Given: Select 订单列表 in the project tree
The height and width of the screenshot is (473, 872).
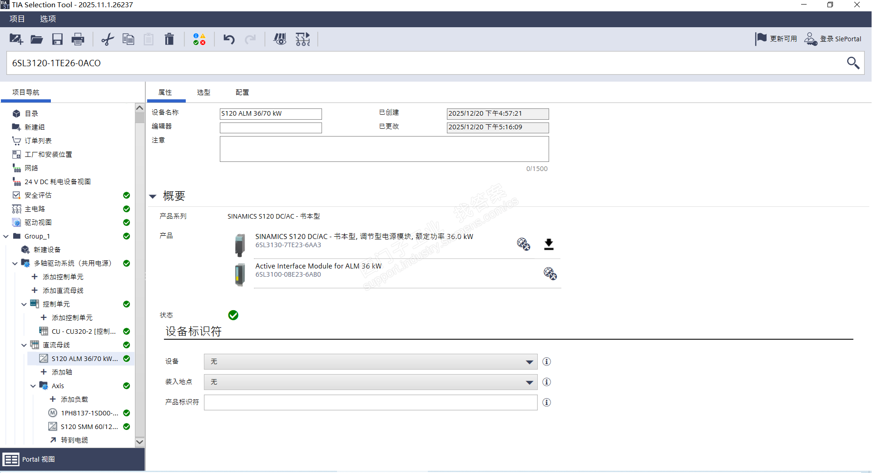Looking at the screenshot, I should pyautogui.click(x=38, y=141).
